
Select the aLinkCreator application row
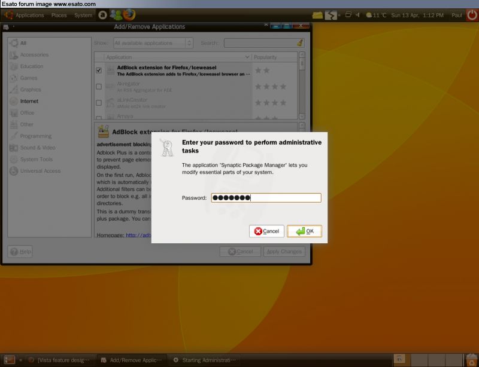196,103
